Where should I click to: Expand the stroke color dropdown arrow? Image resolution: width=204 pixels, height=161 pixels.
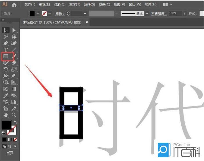(x=50, y=13)
